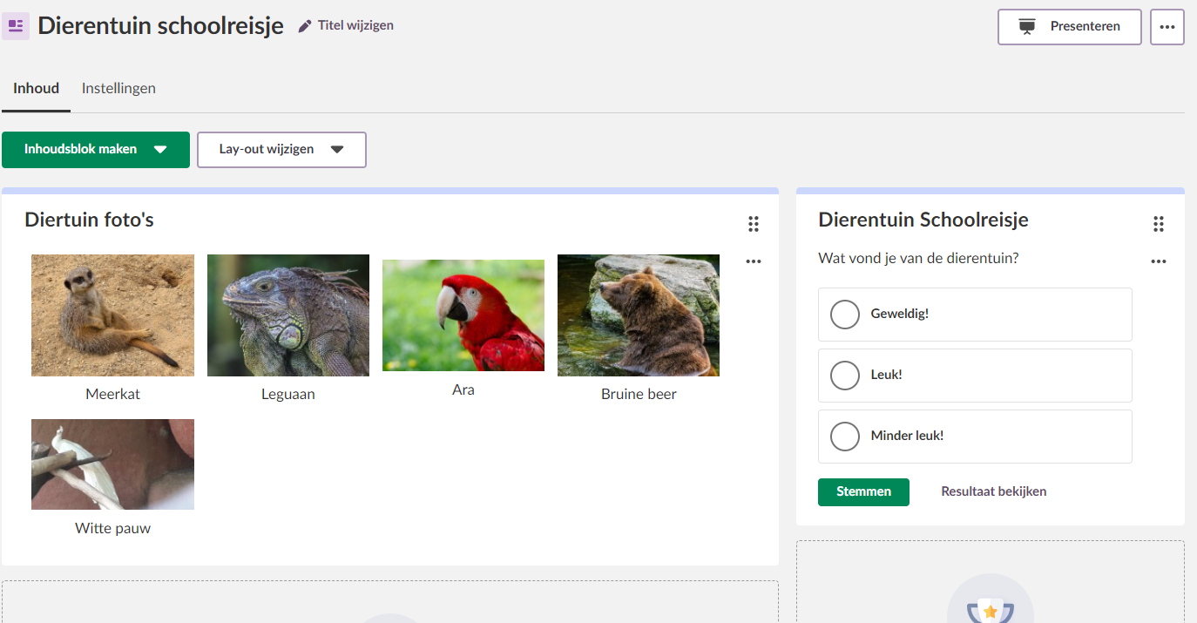This screenshot has width=1197, height=623.
Task: Click the Ara caption text
Action: pos(463,389)
